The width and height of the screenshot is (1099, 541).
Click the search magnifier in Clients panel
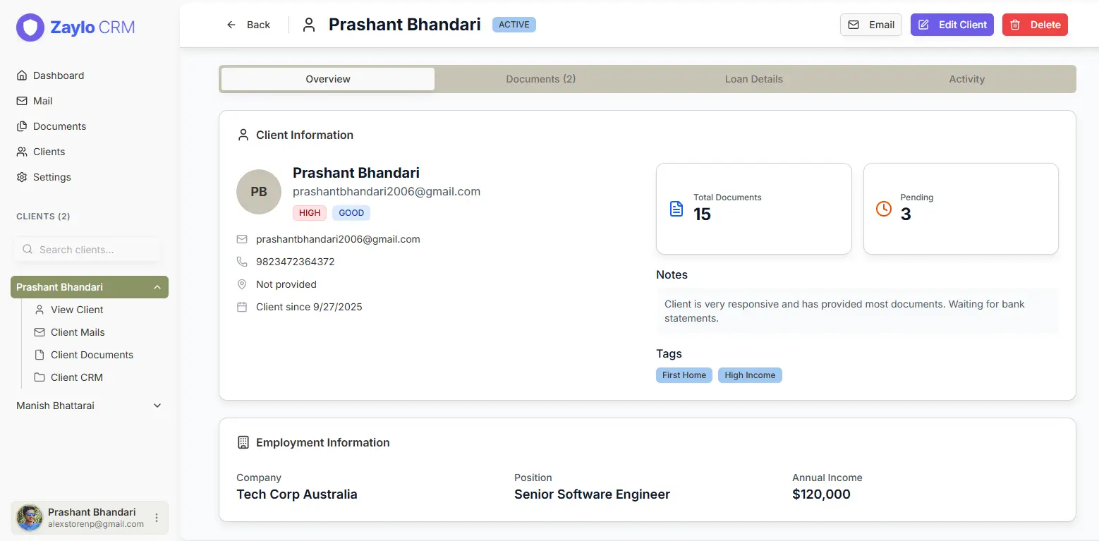coord(27,249)
